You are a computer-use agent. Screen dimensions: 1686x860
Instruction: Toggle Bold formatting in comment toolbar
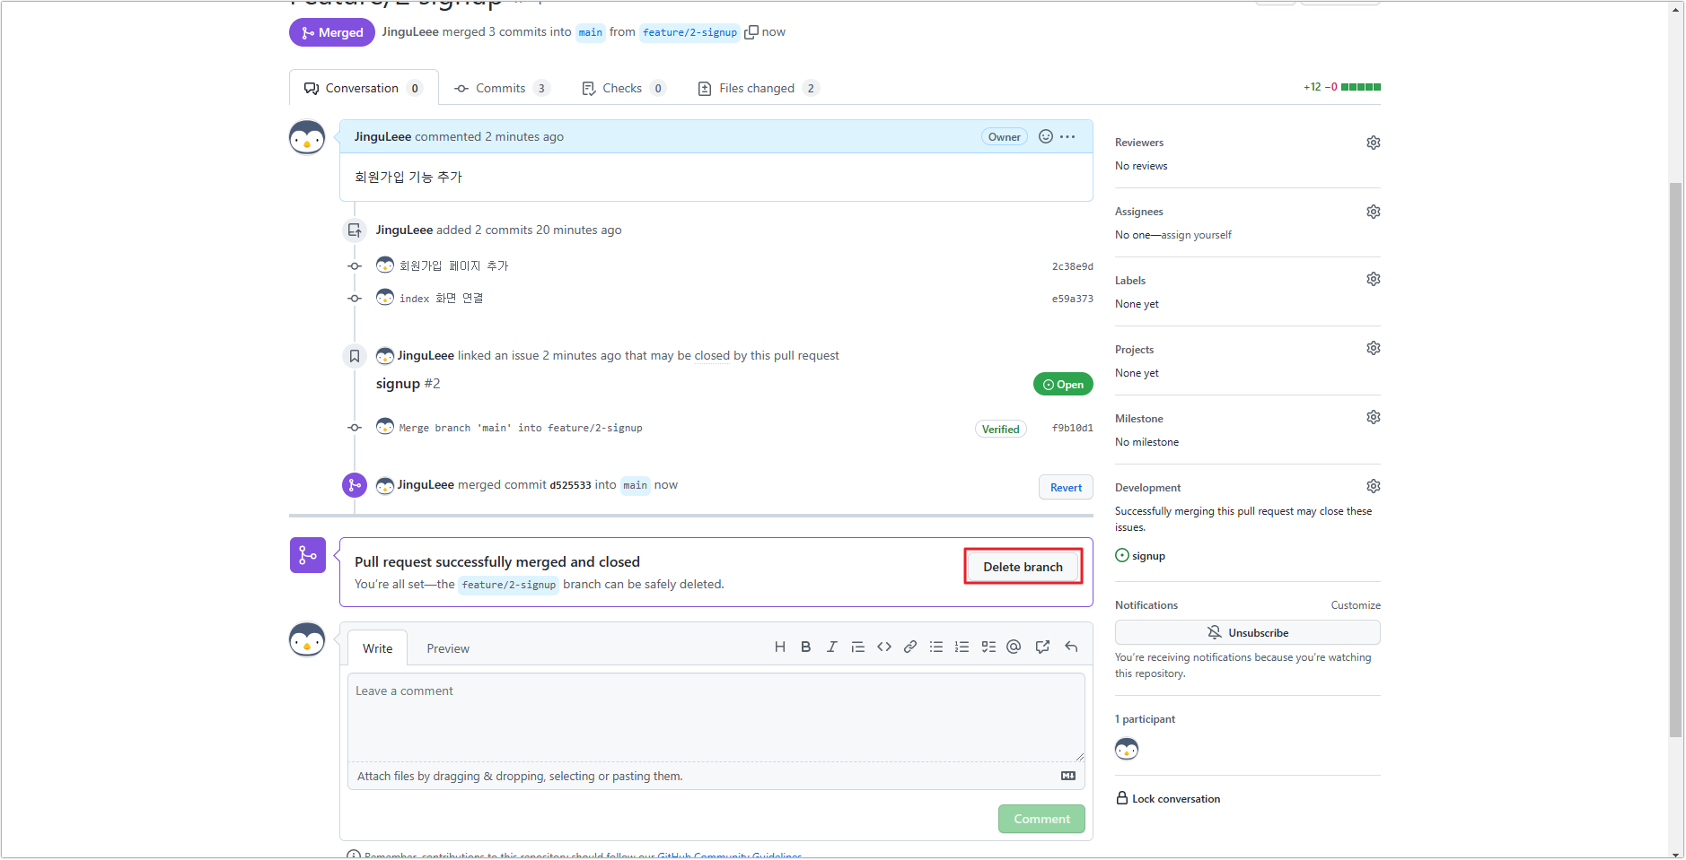tap(805, 647)
